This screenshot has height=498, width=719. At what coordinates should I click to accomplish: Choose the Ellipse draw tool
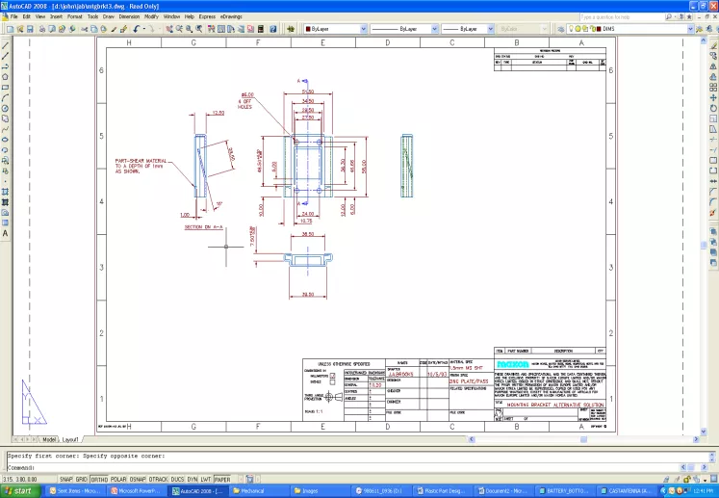(x=6, y=140)
